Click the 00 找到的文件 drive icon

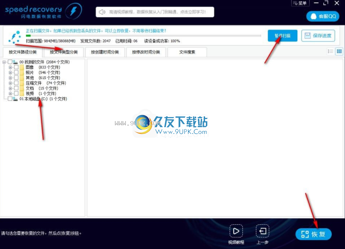(15, 62)
